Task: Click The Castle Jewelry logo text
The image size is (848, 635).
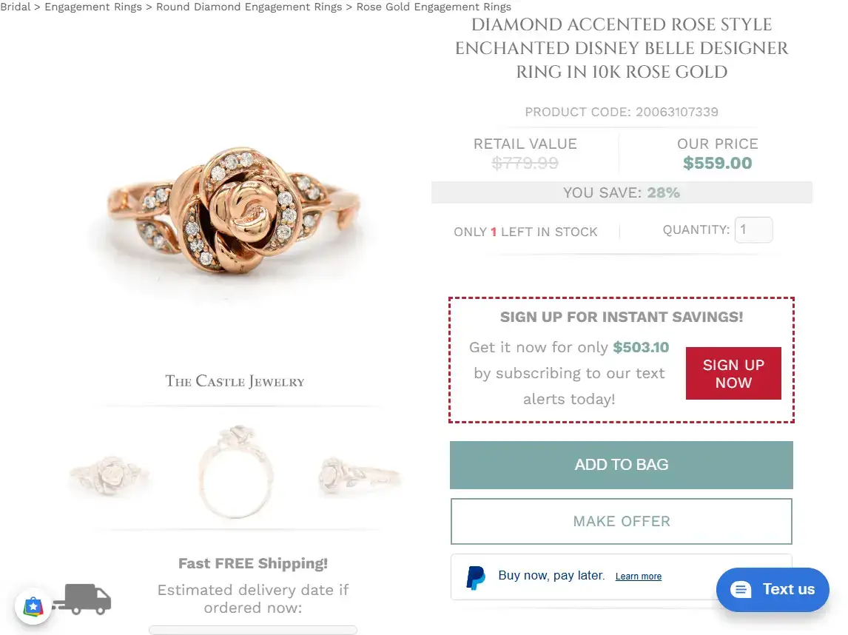Action: (x=235, y=381)
